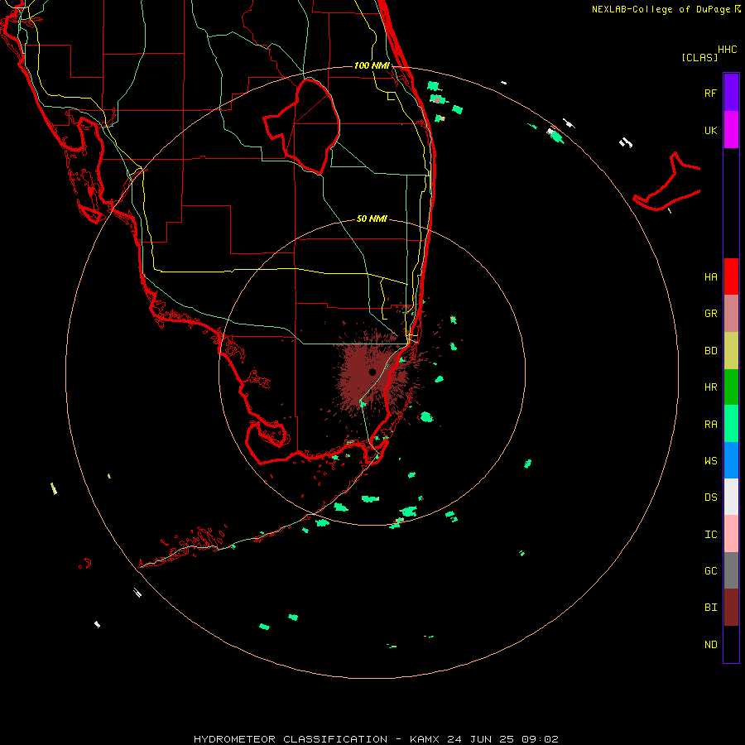Image resolution: width=745 pixels, height=745 pixels.
Task: Click the RA legend label
Action: tap(710, 425)
